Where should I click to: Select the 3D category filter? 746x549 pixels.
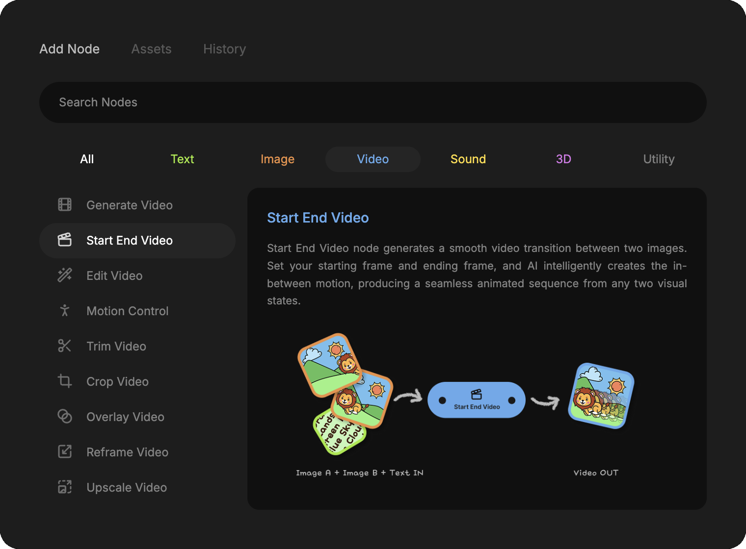563,159
